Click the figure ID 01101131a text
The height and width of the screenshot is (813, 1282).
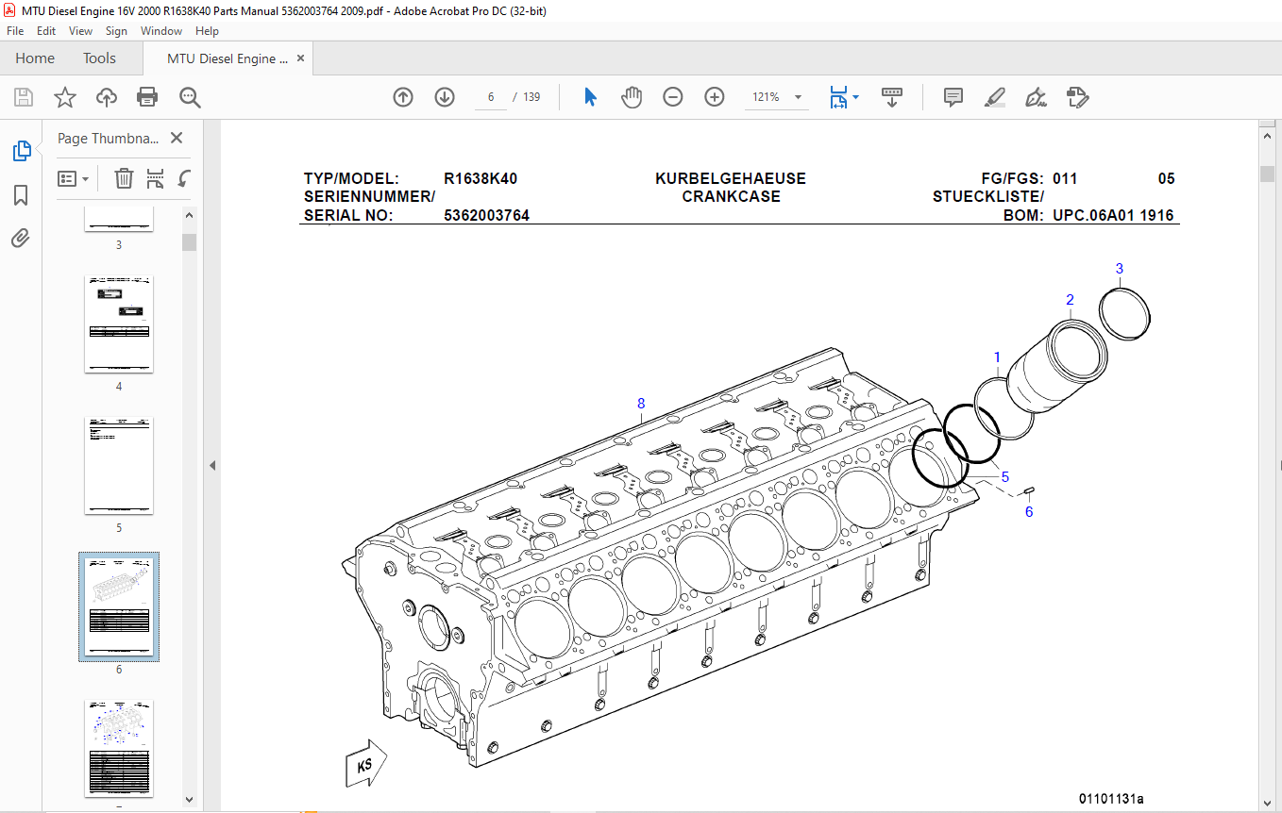coord(1112,799)
